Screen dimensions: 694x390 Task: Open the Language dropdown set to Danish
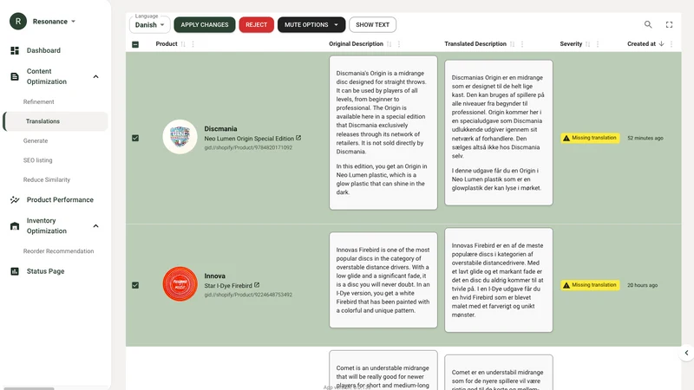(x=149, y=25)
